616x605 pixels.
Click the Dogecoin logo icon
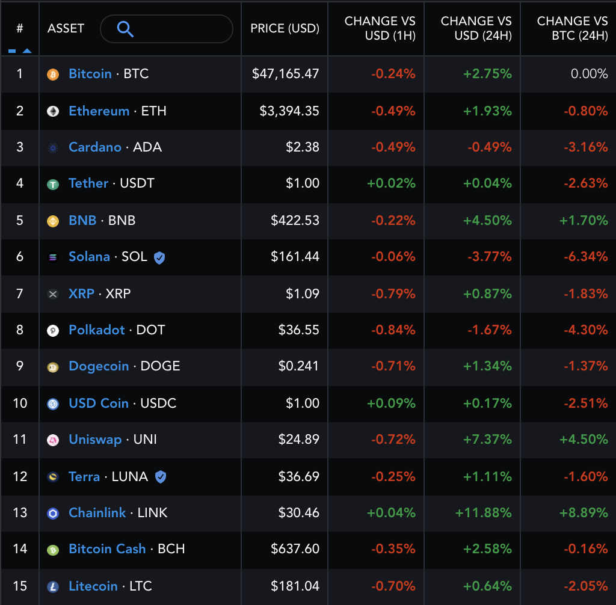[x=53, y=367]
